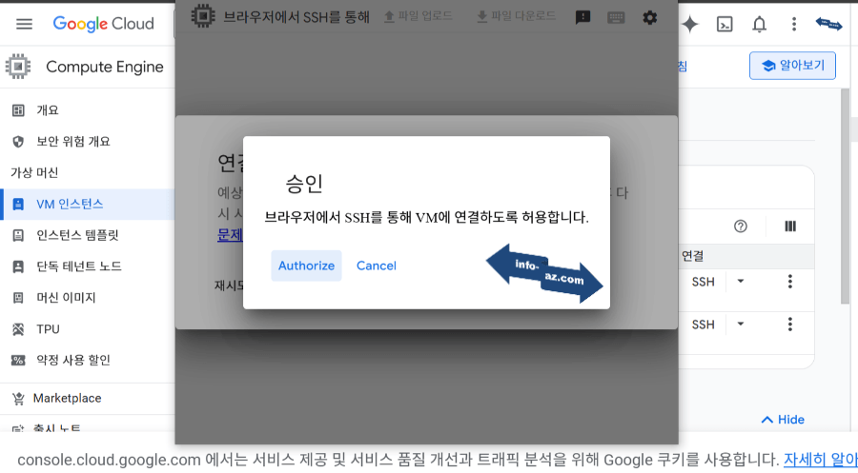Click the 가상 머신 section heading

pyautogui.click(x=34, y=172)
